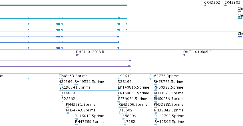The width and height of the screenshot is (243, 126).
Task: Select the RH33871.5prime EST block
Action: pyautogui.click(x=156, y=96)
